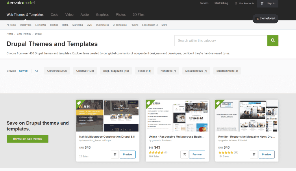Open the HTML category

[65, 25]
